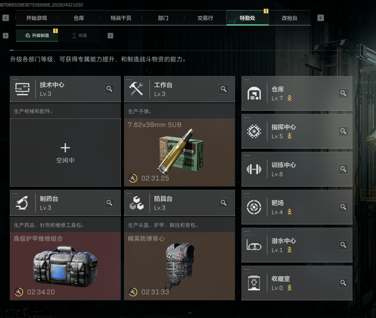Click upgrade arrows next to 收藏室 Lv.0
376x318 pixels.
pyautogui.click(x=289, y=288)
